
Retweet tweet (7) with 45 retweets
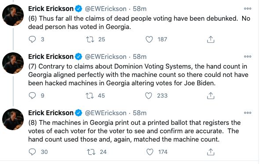click(90, 95)
